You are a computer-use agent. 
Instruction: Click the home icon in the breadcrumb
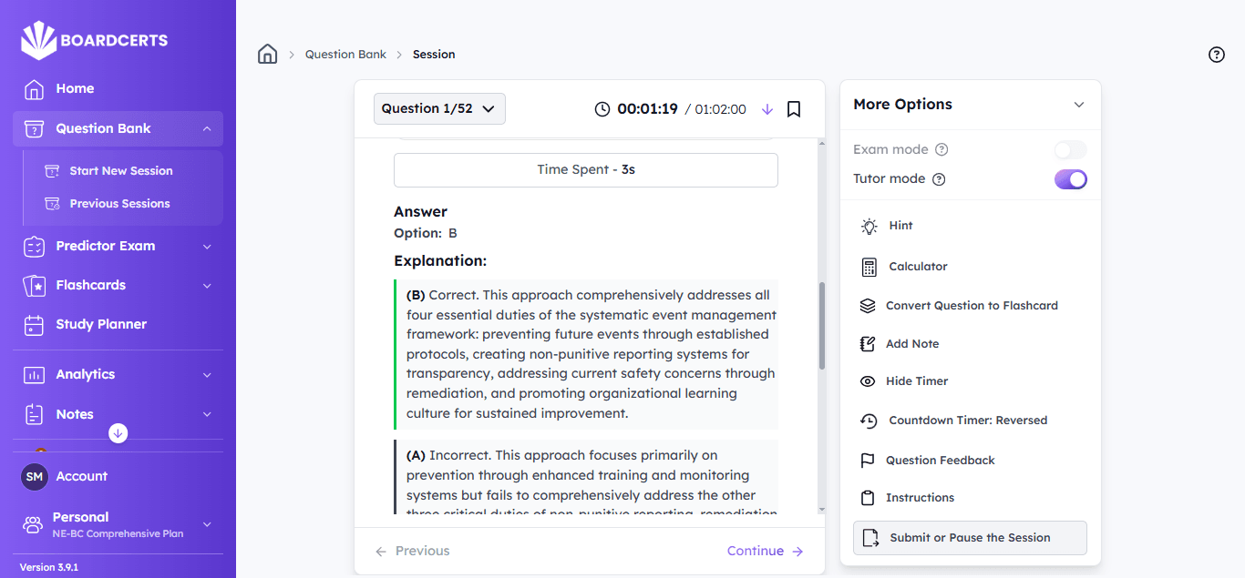click(267, 55)
